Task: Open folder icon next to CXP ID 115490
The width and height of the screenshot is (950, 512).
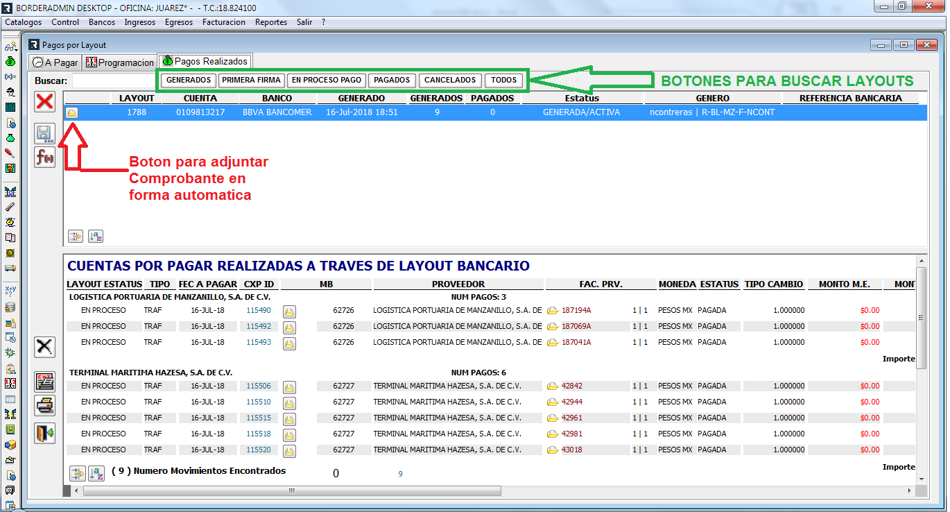Action: click(x=290, y=312)
